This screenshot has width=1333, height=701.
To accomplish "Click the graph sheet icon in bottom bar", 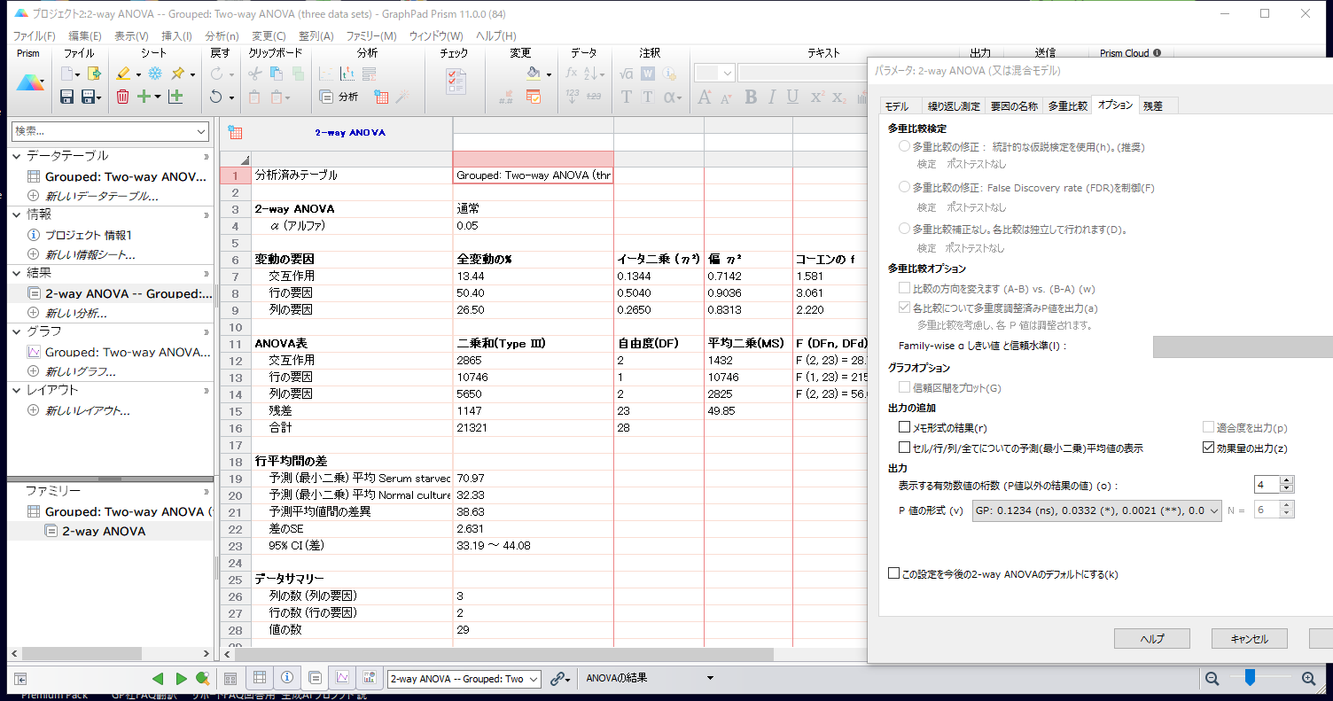I will click(341, 678).
